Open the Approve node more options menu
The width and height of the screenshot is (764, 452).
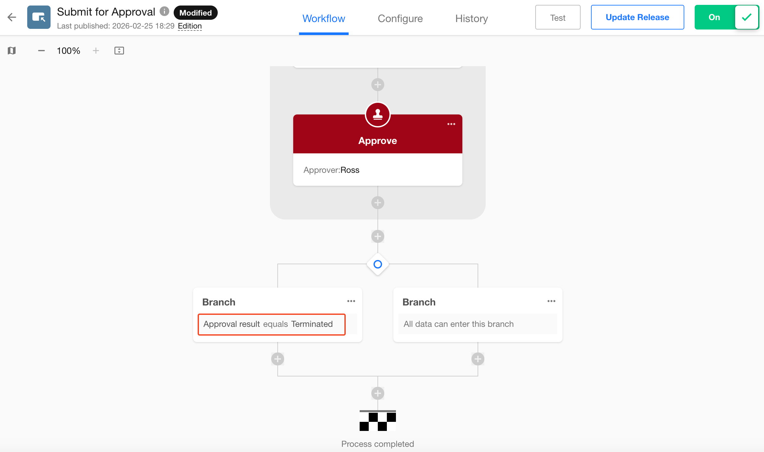click(451, 124)
